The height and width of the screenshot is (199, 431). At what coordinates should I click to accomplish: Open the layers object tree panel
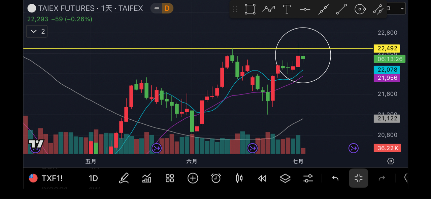point(285,178)
